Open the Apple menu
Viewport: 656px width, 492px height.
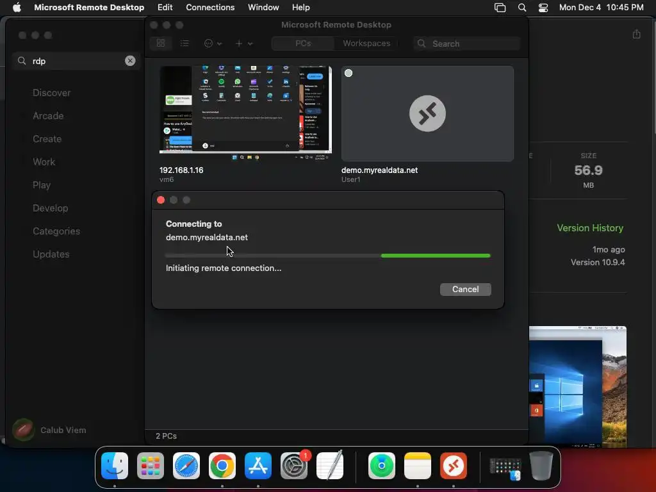pos(17,7)
